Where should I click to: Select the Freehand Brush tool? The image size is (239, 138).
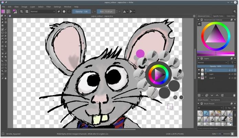pyautogui.click(x=2, y=30)
